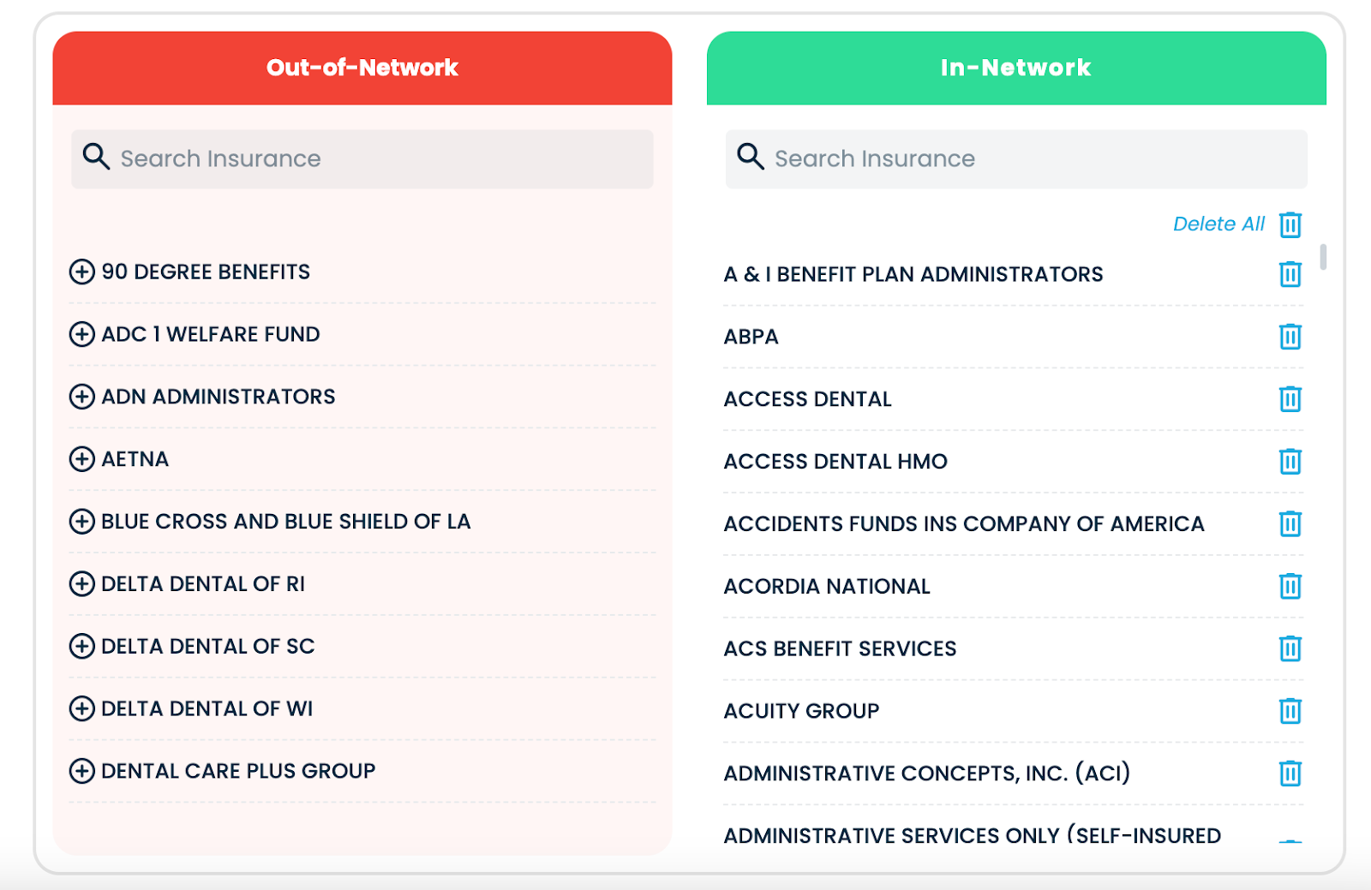Delete ABPA with its trash icon
This screenshot has width=1371, height=890.
1290,337
